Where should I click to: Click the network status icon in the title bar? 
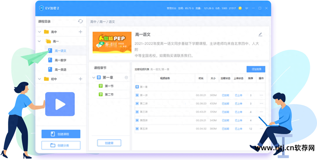point(247,8)
